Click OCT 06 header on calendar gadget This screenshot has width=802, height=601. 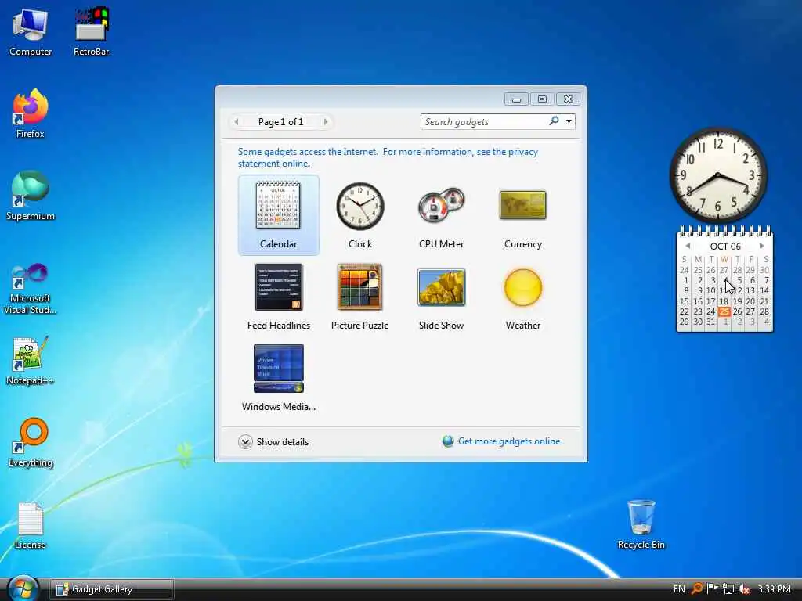725,247
